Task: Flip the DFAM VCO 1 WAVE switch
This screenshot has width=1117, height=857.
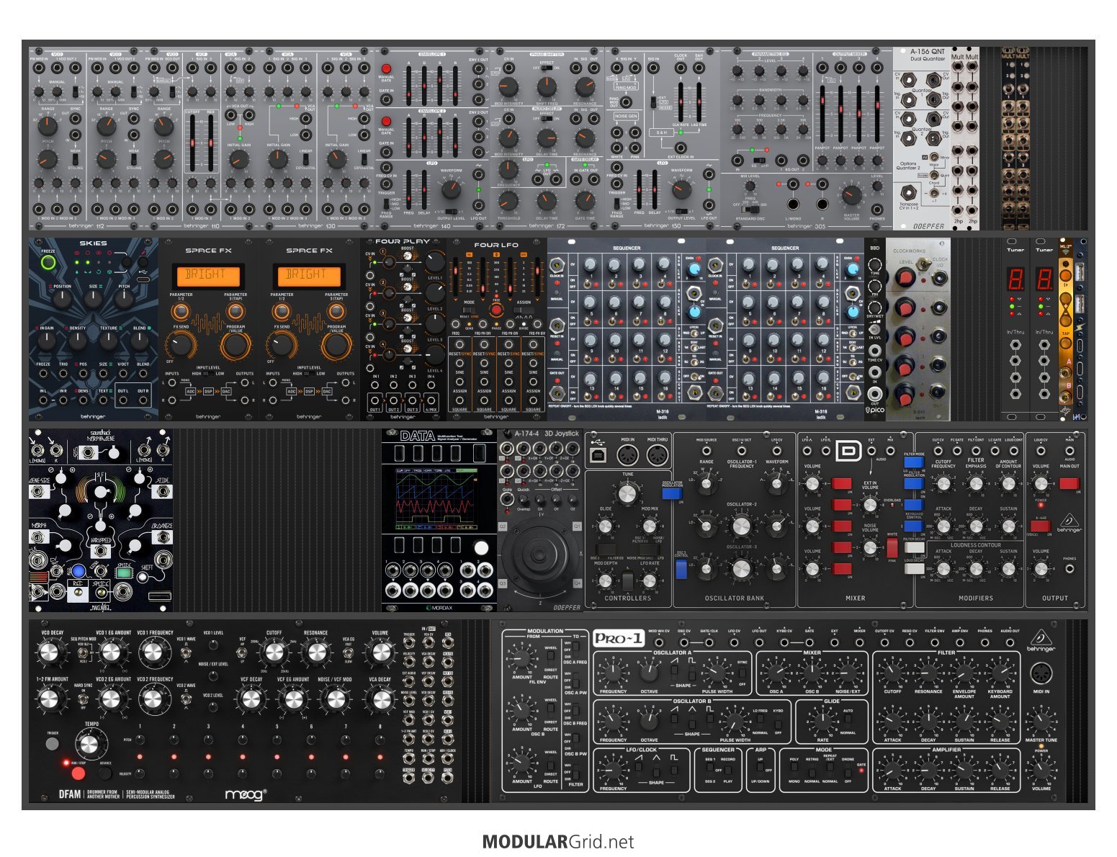Action: pyautogui.click(x=185, y=652)
